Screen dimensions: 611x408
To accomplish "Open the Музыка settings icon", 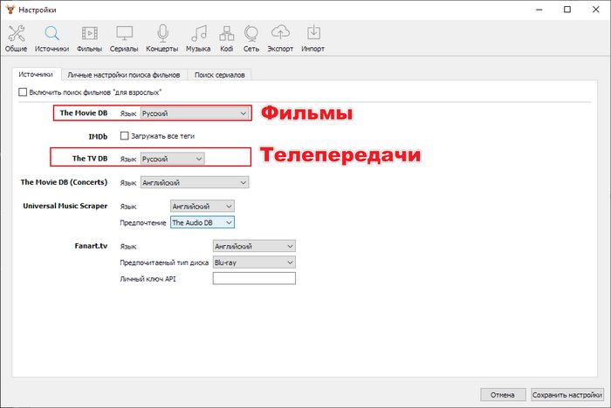I will pos(199,37).
